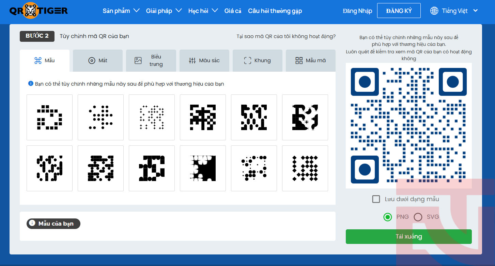Select the vertical pill-shaped QR pattern
The height and width of the screenshot is (266, 495).
tap(49, 168)
